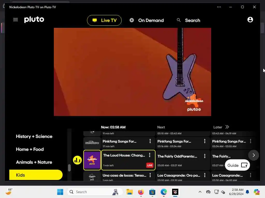265x198 pixels.
Task: Open options for Una casa de locos program
Action: click(x=150, y=175)
